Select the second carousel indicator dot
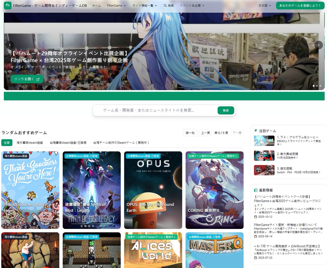Image resolution: width=327 pixels, height=268 pixels. pos(317,86)
